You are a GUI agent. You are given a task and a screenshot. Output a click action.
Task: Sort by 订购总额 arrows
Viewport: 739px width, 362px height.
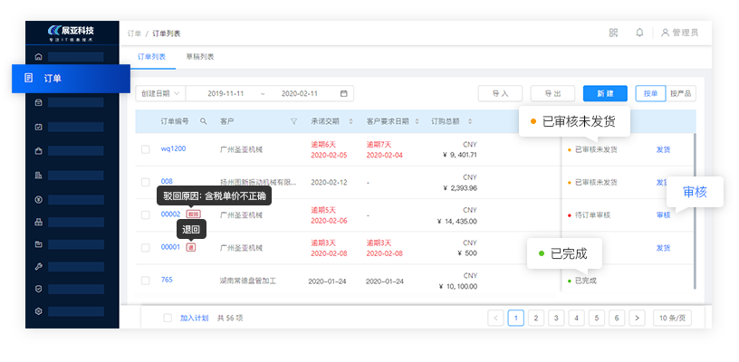[x=470, y=121]
